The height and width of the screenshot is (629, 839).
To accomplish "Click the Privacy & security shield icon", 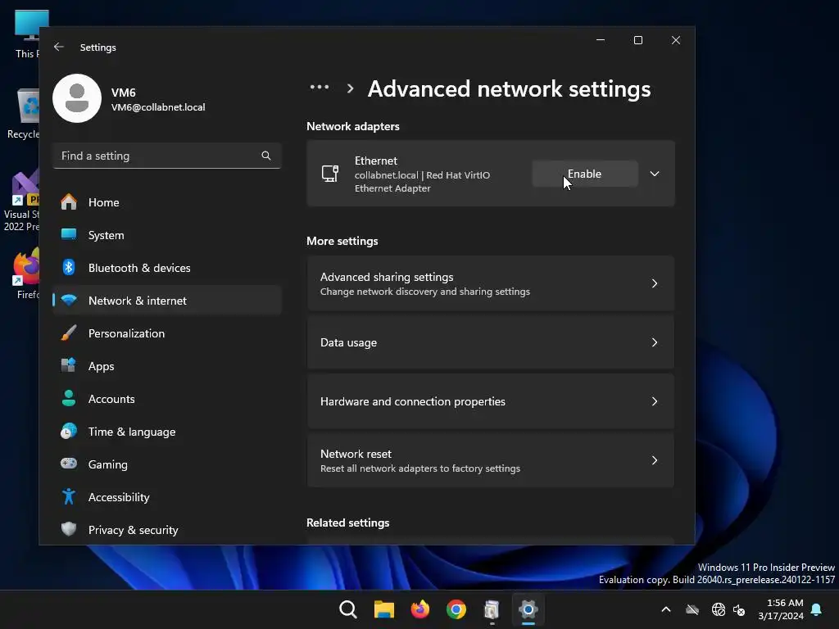I will click(x=69, y=530).
